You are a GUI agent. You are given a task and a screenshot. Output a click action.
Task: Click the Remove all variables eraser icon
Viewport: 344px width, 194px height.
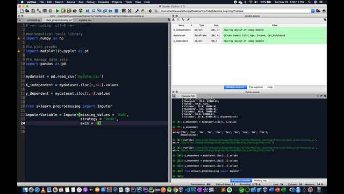tap(188, 19)
